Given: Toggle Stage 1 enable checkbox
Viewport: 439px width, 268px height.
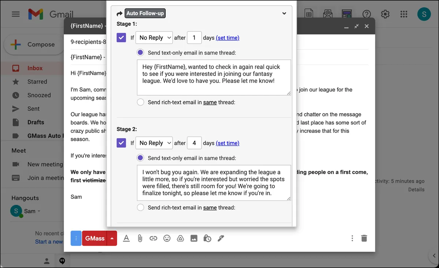Looking at the screenshot, I should pyautogui.click(x=121, y=38).
